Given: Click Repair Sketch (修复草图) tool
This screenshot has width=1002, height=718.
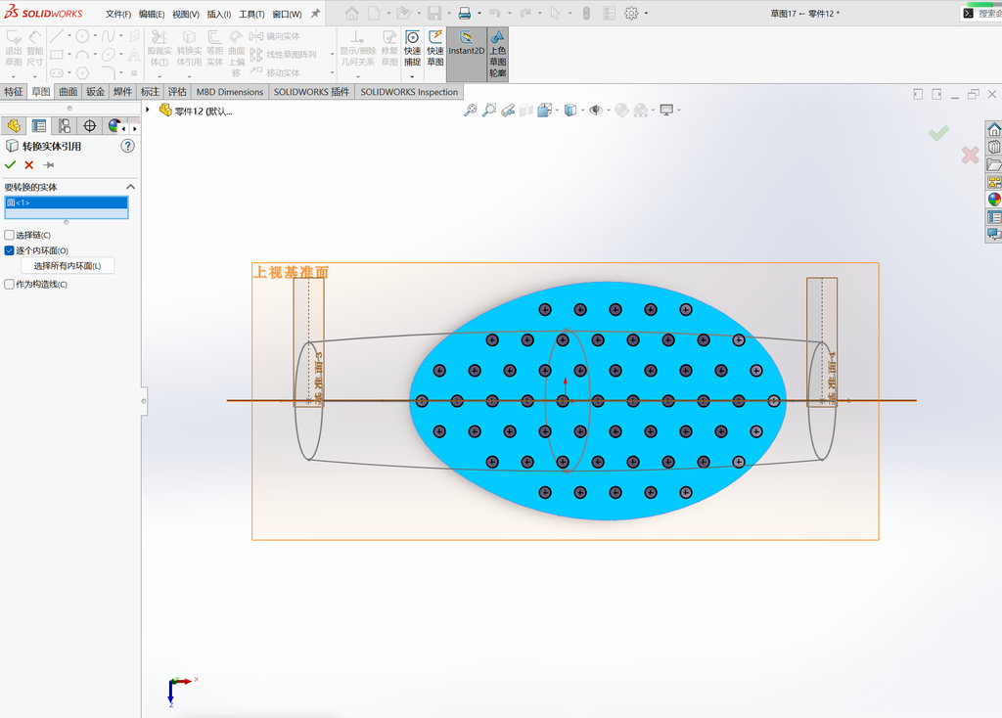Looking at the screenshot, I should click(389, 48).
